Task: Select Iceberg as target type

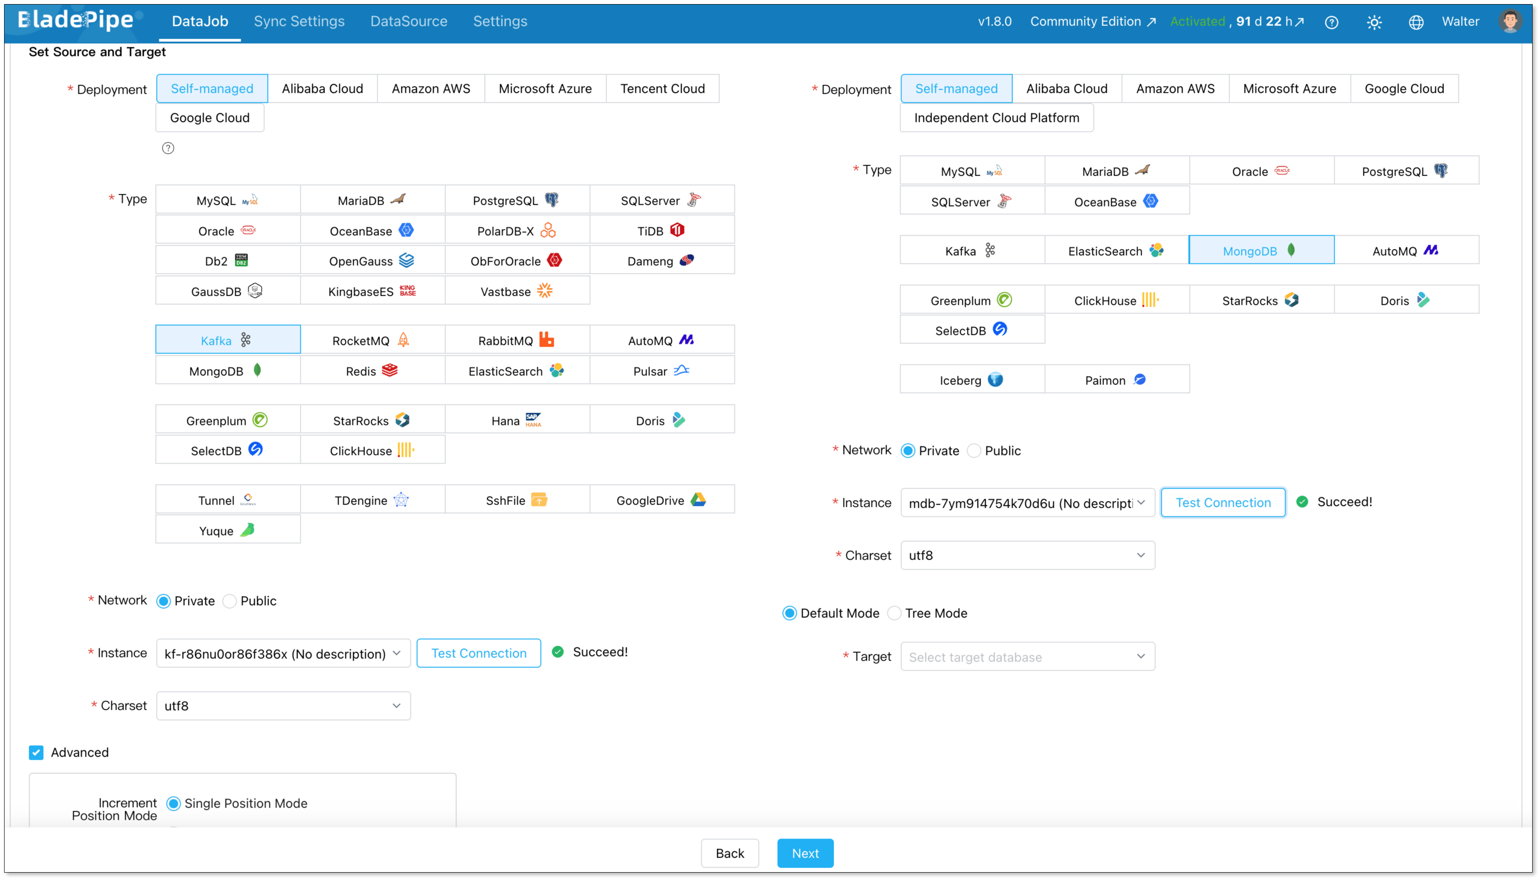Action: [972, 380]
